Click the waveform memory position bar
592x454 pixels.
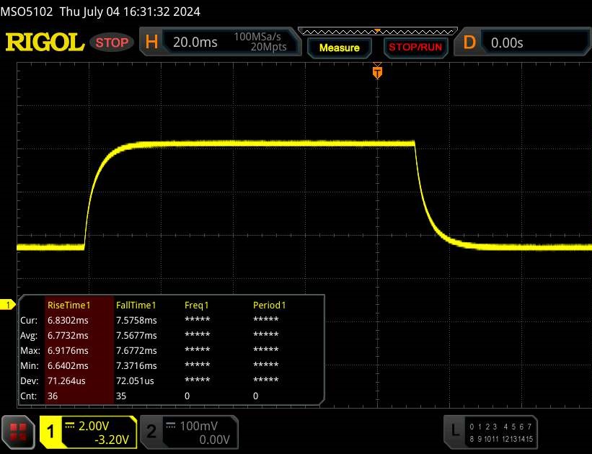[x=376, y=31]
